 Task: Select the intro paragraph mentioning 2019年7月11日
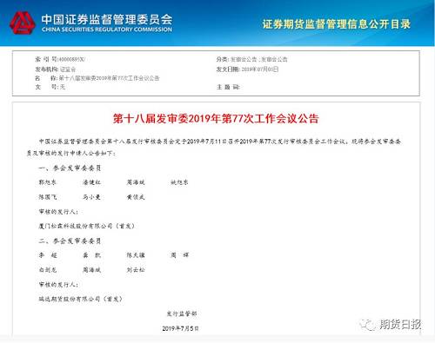pyautogui.click(x=214, y=147)
